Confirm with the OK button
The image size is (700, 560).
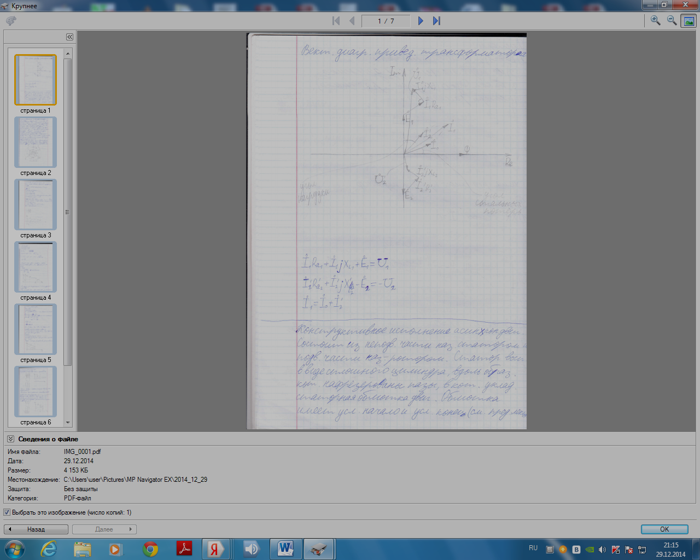[x=664, y=529]
